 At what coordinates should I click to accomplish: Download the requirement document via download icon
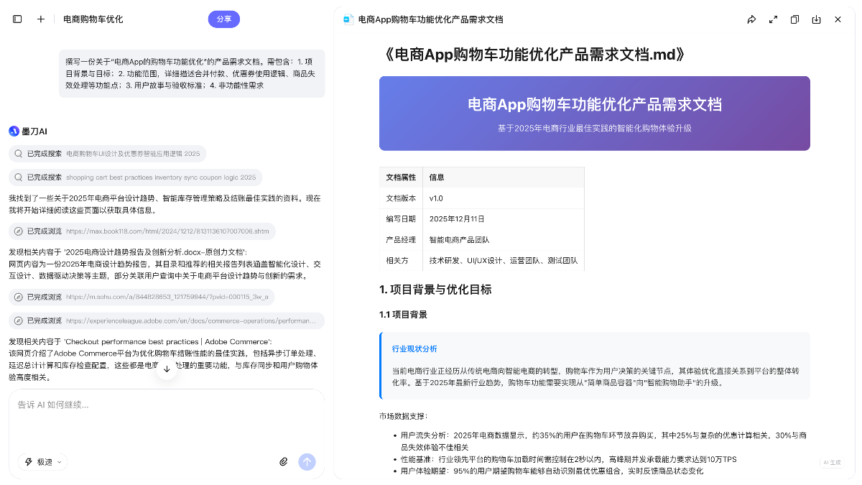pyautogui.click(x=816, y=19)
